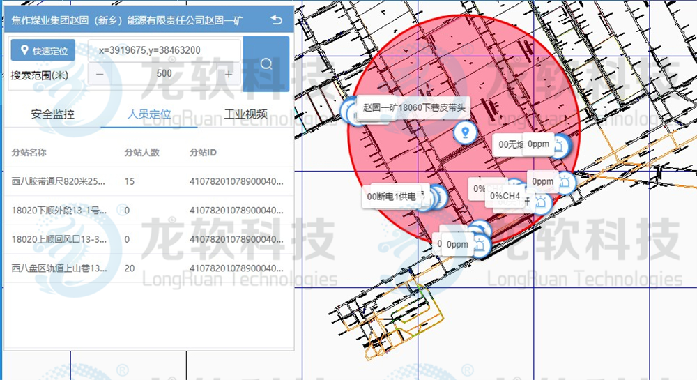Select the 人员定位 tab
Viewport: 697px width, 380px height.
(x=149, y=114)
